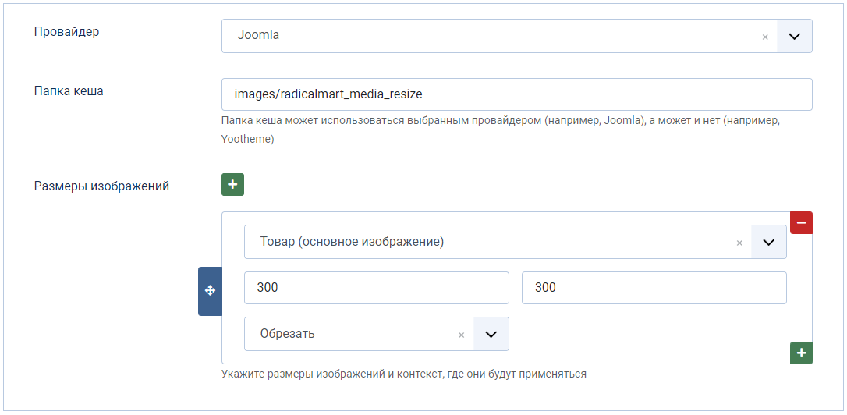This screenshot has width=847, height=415.
Task: Click the blue move handle of the size row
Action: pyautogui.click(x=210, y=291)
